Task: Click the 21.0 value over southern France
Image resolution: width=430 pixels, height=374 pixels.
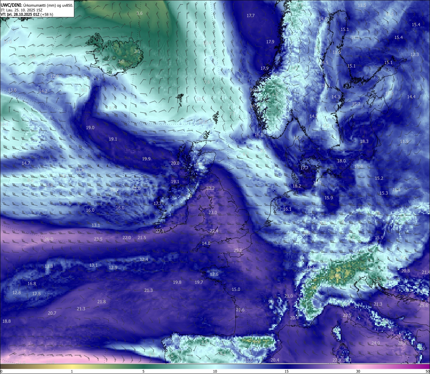Action: [x=289, y=296]
